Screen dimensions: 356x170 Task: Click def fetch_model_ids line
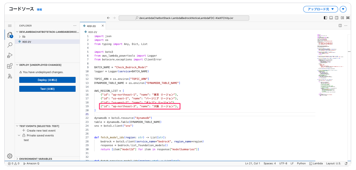pos(130,137)
